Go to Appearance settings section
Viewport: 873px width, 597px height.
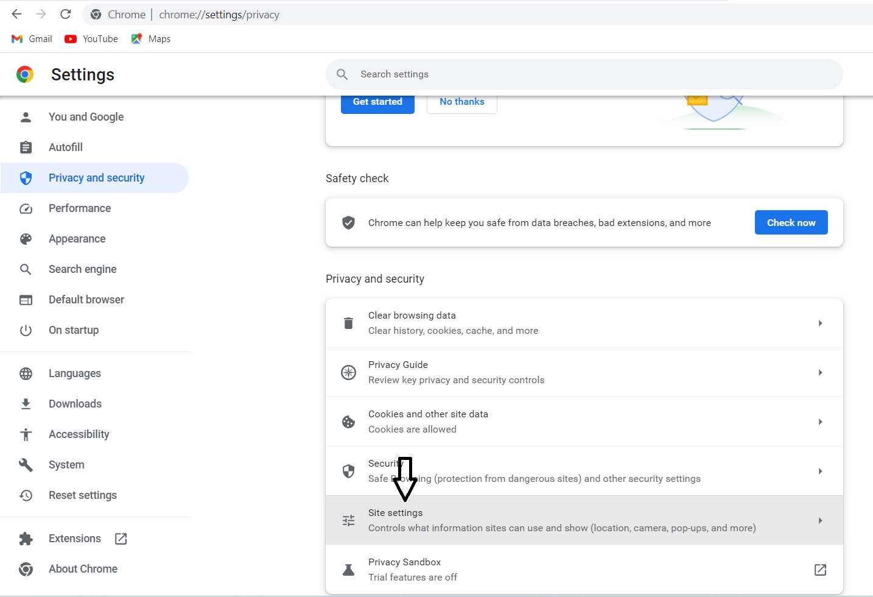(x=77, y=239)
